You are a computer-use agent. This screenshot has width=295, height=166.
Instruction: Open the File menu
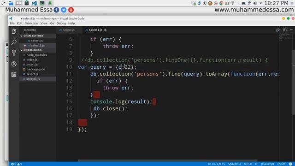[x=12, y=24]
